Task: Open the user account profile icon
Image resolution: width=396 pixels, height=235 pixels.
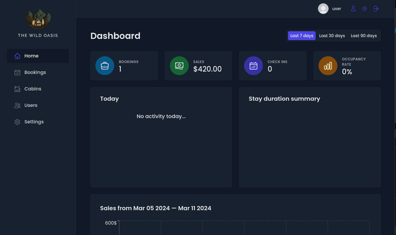Action: [353, 9]
